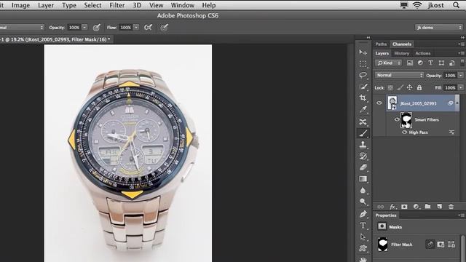Switch to the Channels tab
This screenshot has height=262, width=466.
coord(402,44)
